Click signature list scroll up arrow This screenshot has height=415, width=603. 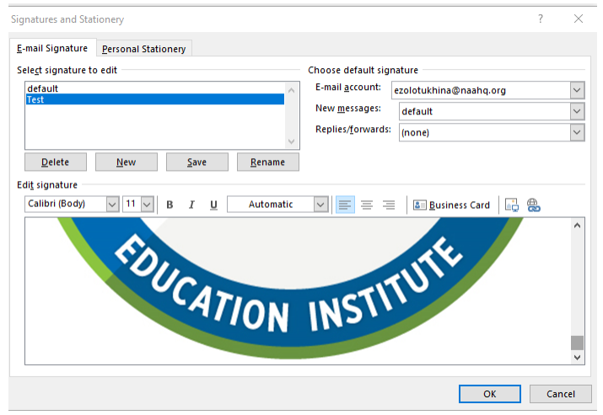pos(292,90)
